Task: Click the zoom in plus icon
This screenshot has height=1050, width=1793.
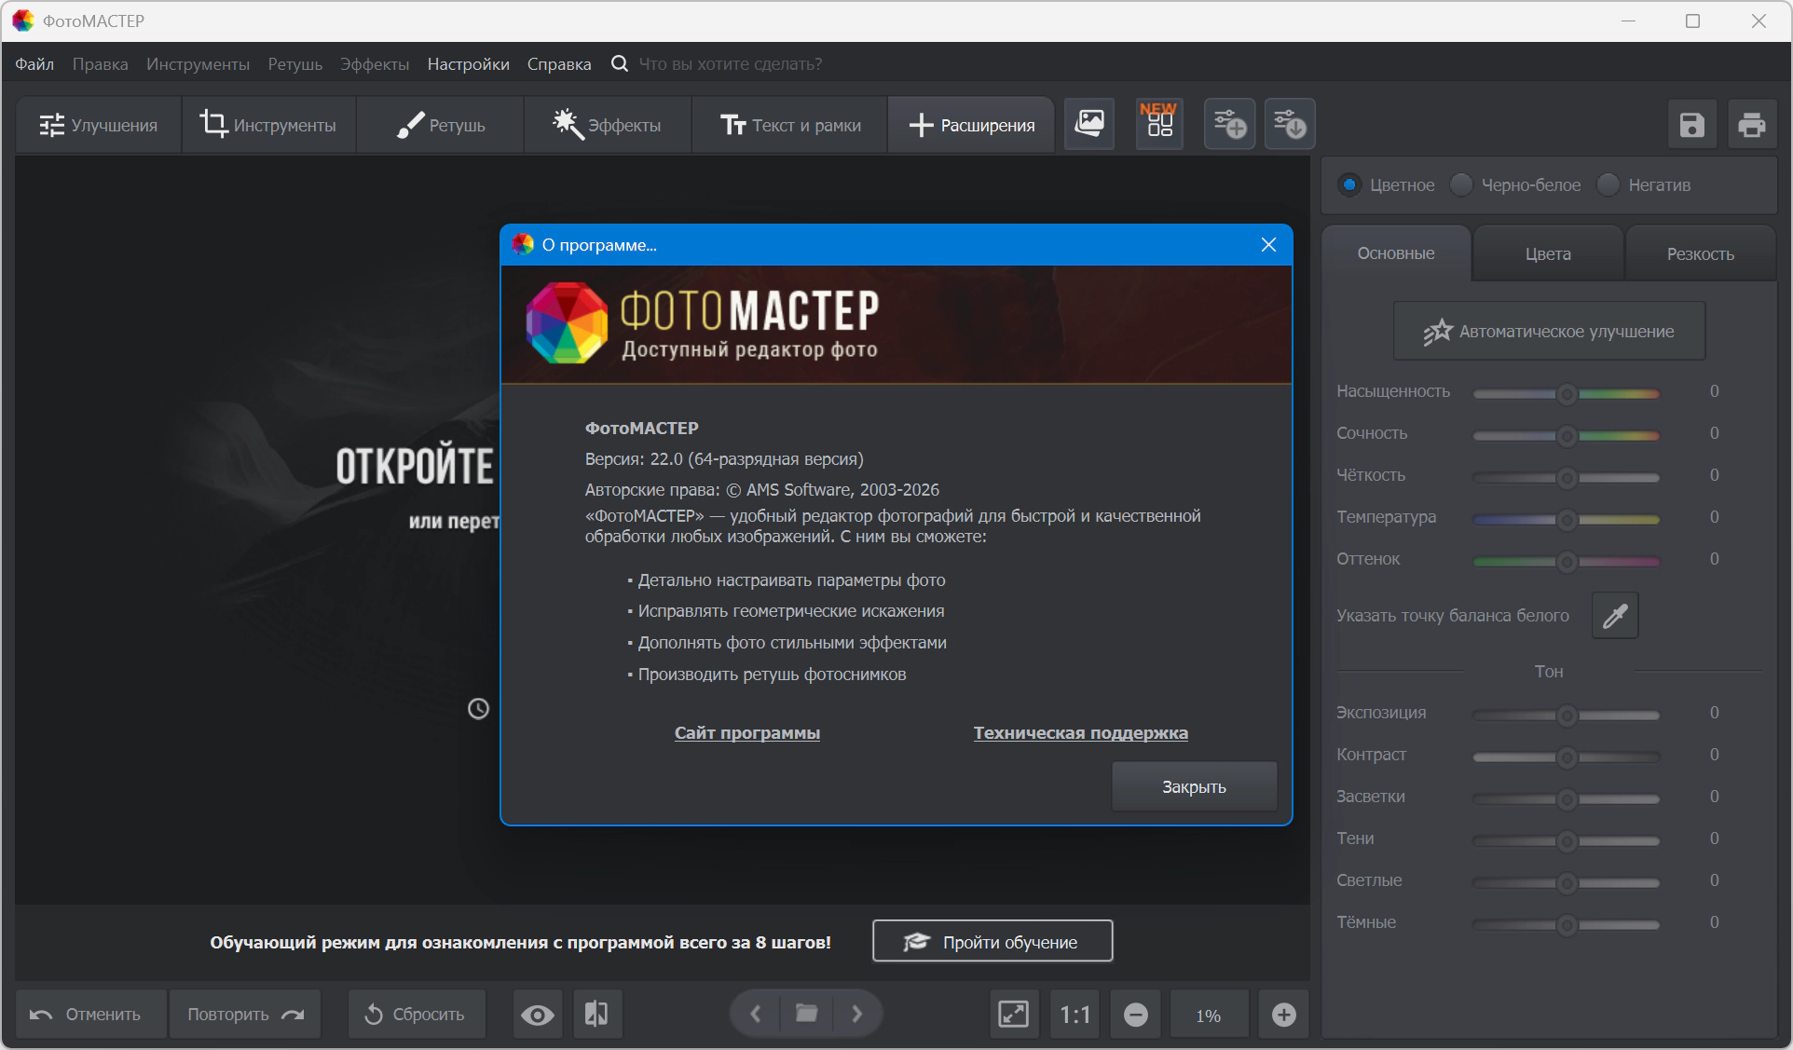Action: tap(1283, 1015)
